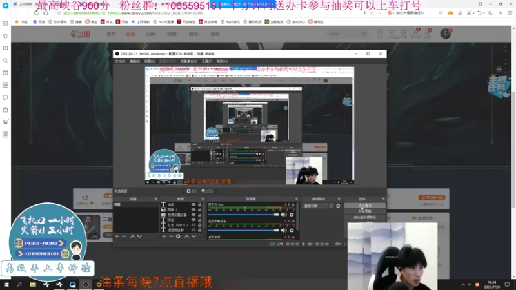Image resolution: width=516 pixels, height=290 pixels.
Task: Click 启动虚拟摄像机 in OBS controls
Action: pyautogui.click(x=365, y=217)
